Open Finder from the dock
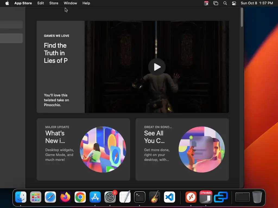Screen dimensions: 278x208 tap(21, 197)
